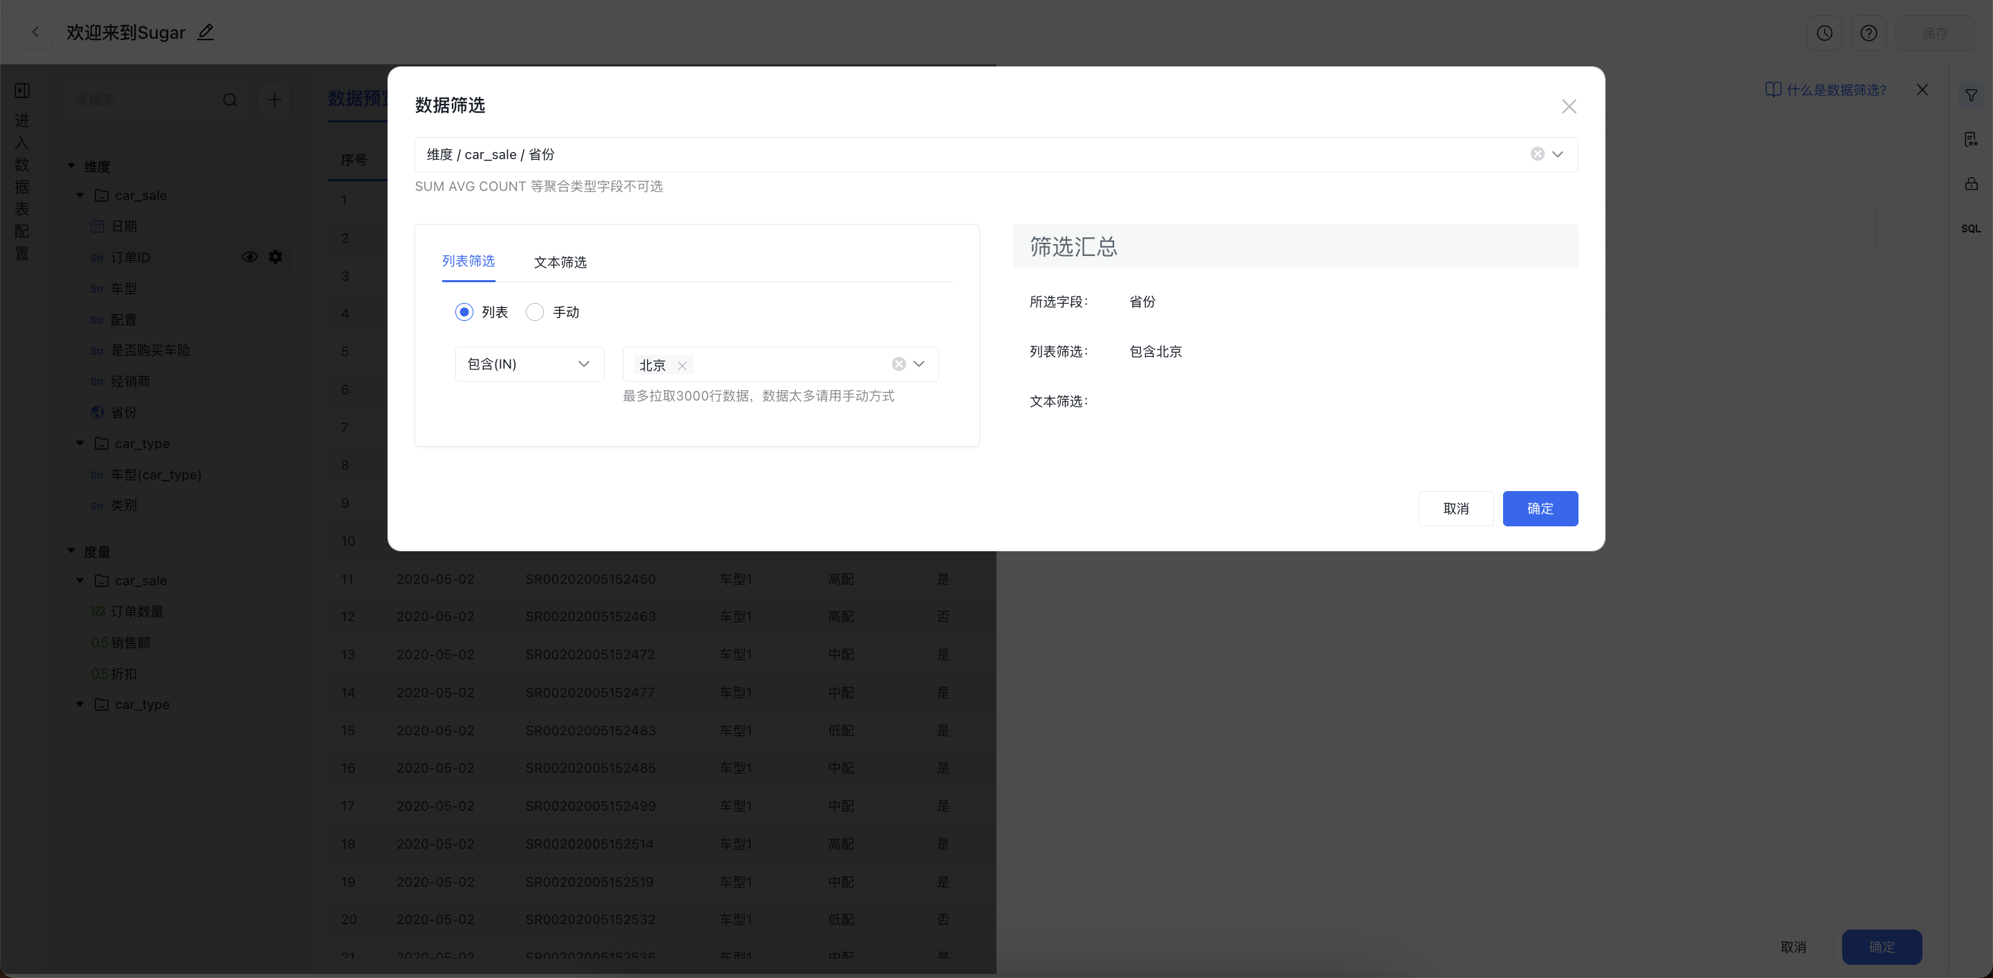Clear all selected values in the value dropdown

tap(898, 363)
